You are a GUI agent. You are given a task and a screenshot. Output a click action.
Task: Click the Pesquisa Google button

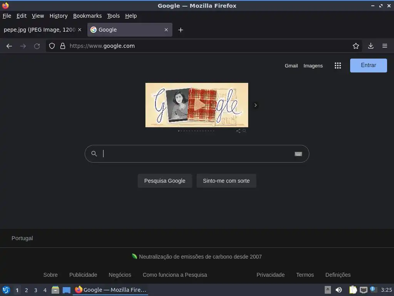click(x=165, y=181)
